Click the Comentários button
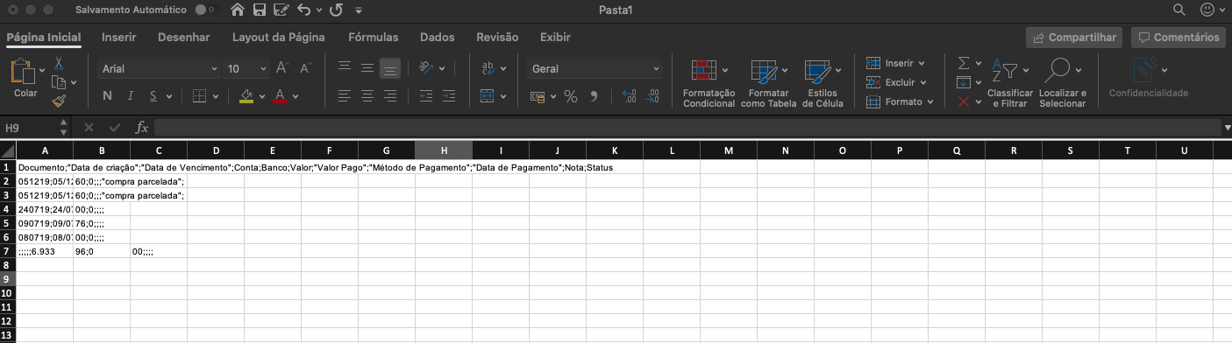1232x343 pixels. click(x=1178, y=38)
